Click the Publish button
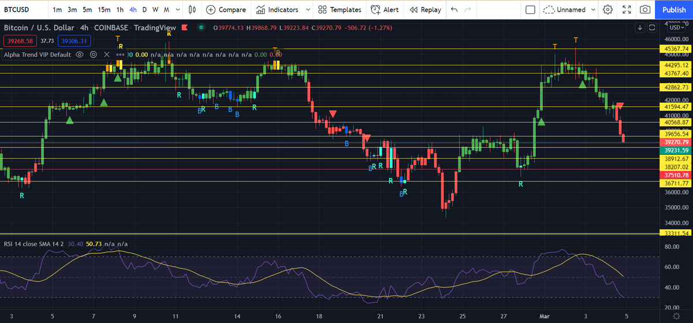Image resolution: width=693 pixels, height=323 pixels. coord(674,10)
